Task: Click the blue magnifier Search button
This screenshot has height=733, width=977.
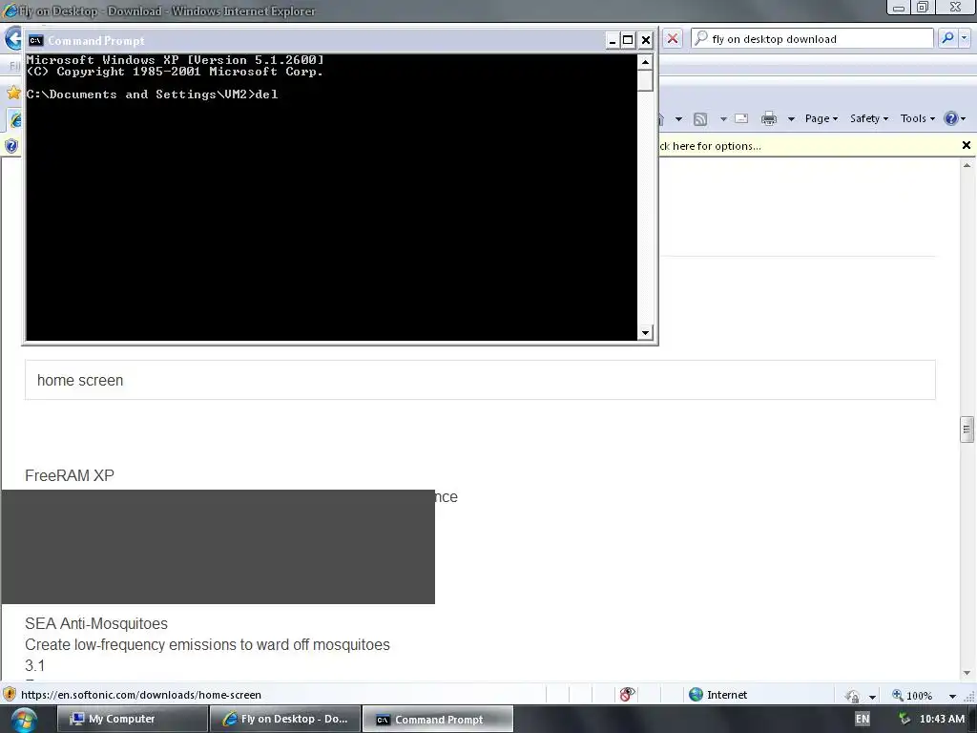Action: [947, 38]
